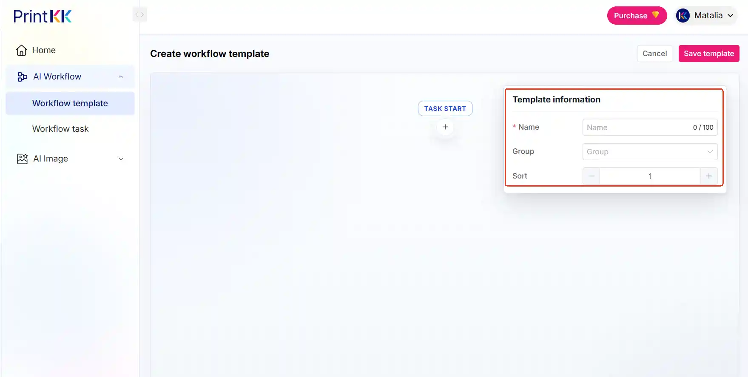Expand the AI Image menu chevron
748x377 pixels.
coord(121,159)
